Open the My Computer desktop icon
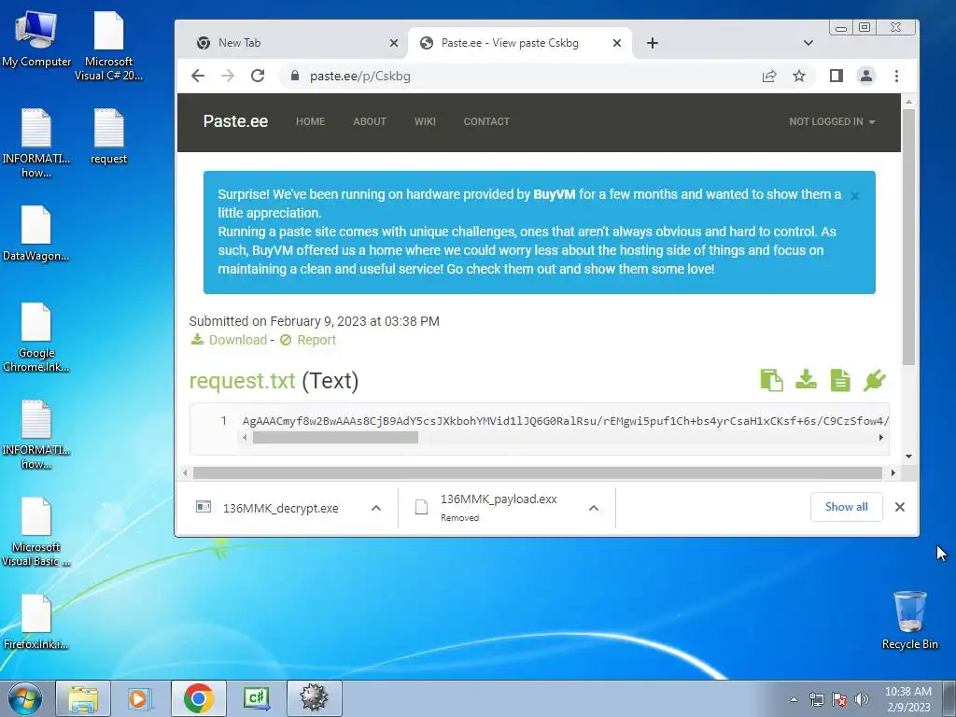The width and height of the screenshot is (956, 717). pyautogui.click(x=36, y=38)
